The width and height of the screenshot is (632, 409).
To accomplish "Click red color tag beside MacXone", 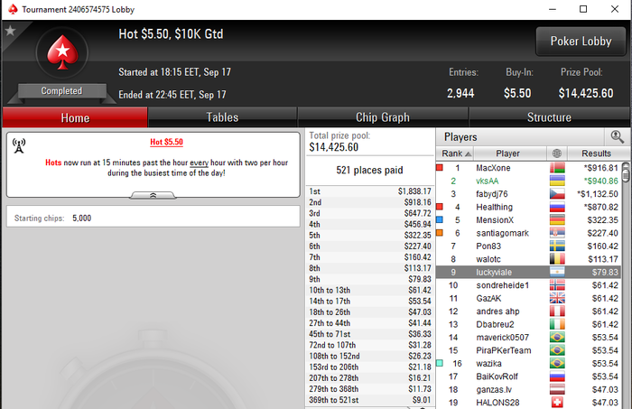I will 440,167.
